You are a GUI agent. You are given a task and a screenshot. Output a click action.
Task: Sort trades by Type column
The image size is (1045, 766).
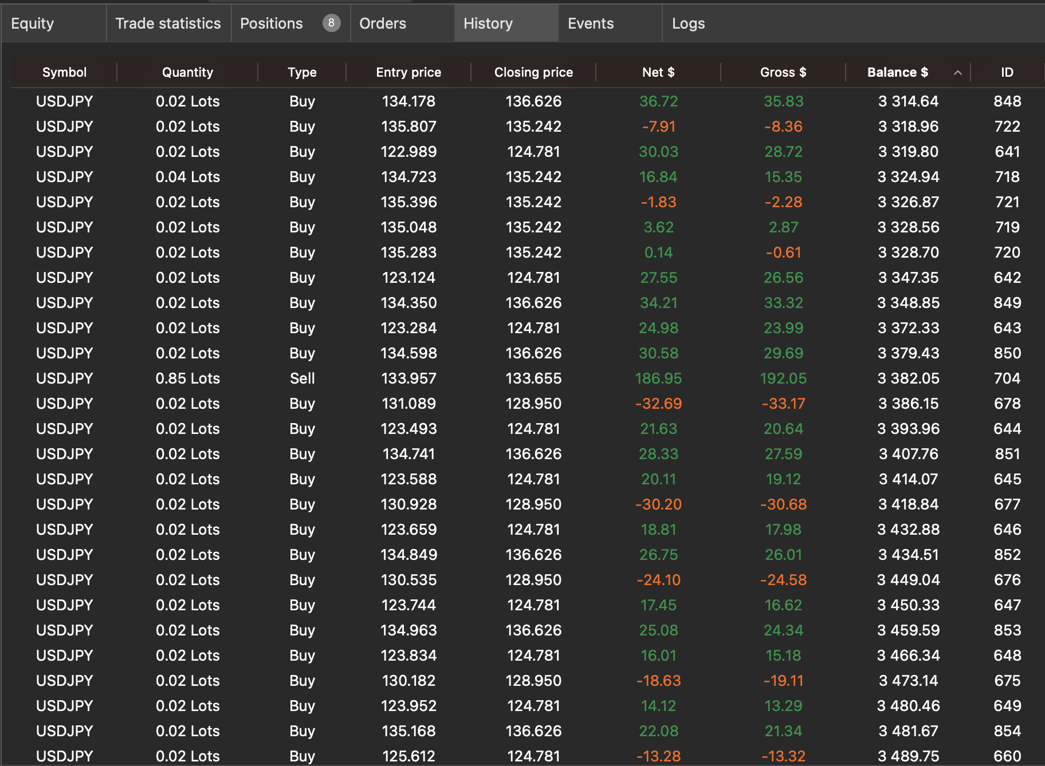click(x=302, y=73)
